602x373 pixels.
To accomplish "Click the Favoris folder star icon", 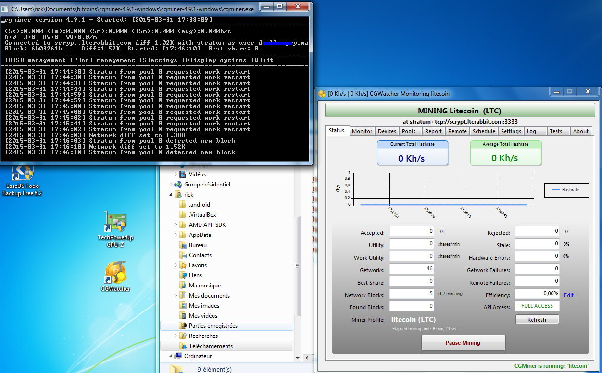I will tap(183, 265).
